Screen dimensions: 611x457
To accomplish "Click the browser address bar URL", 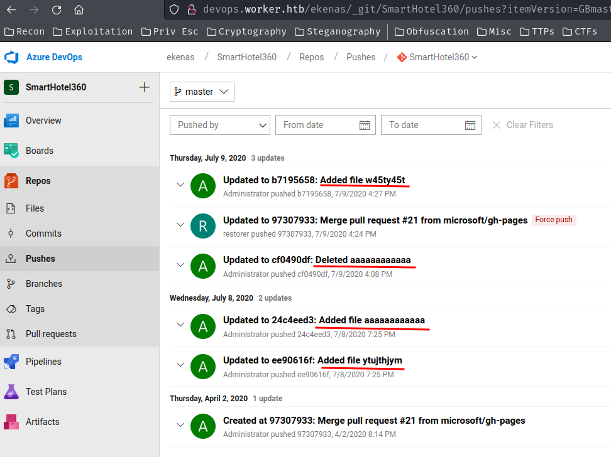I will (405, 9).
